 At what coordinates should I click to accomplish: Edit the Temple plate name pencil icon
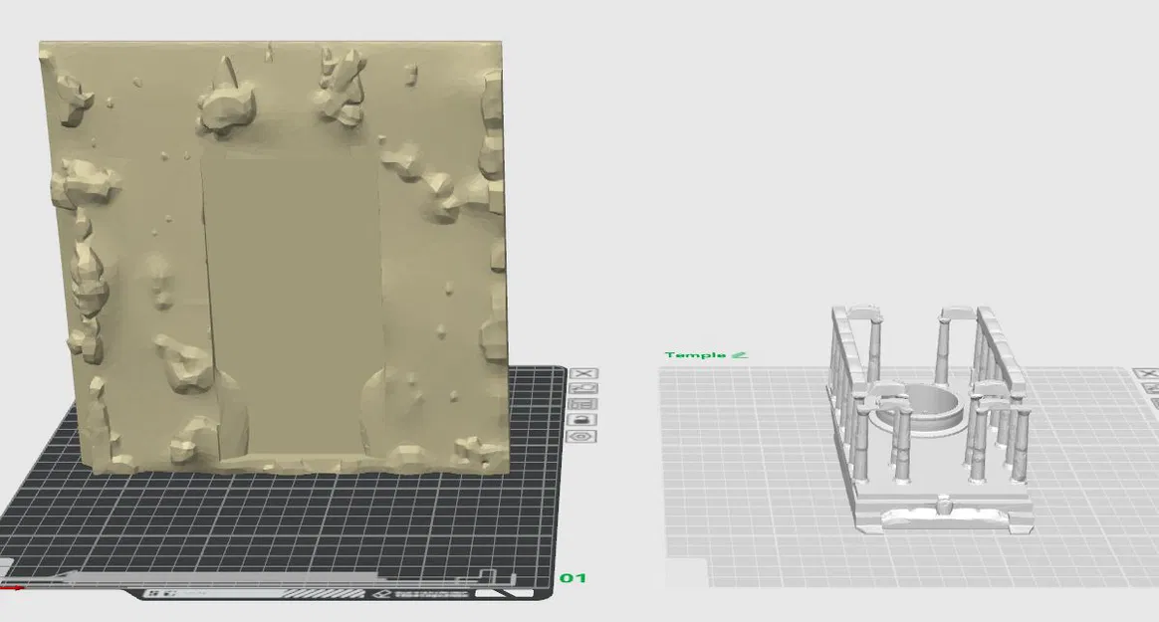pyautogui.click(x=739, y=355)
